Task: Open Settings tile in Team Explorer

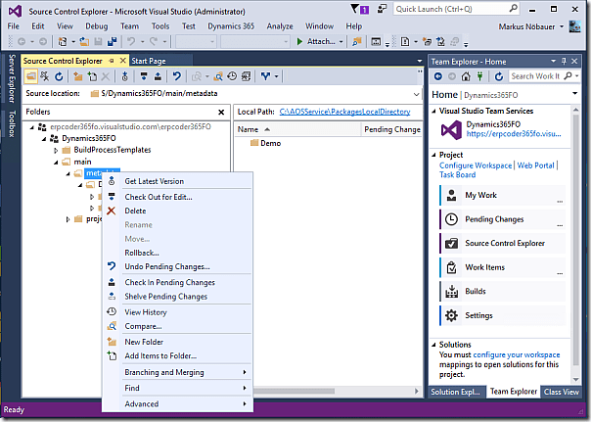Action: click(x=502, y=315)
